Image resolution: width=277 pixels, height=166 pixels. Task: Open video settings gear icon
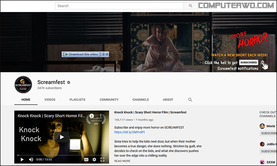(x=94, y=160)
